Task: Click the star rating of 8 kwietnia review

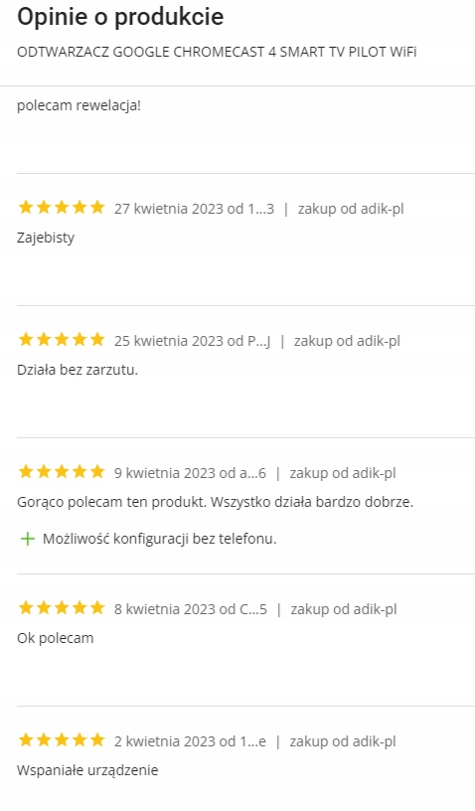Action: 62,609
